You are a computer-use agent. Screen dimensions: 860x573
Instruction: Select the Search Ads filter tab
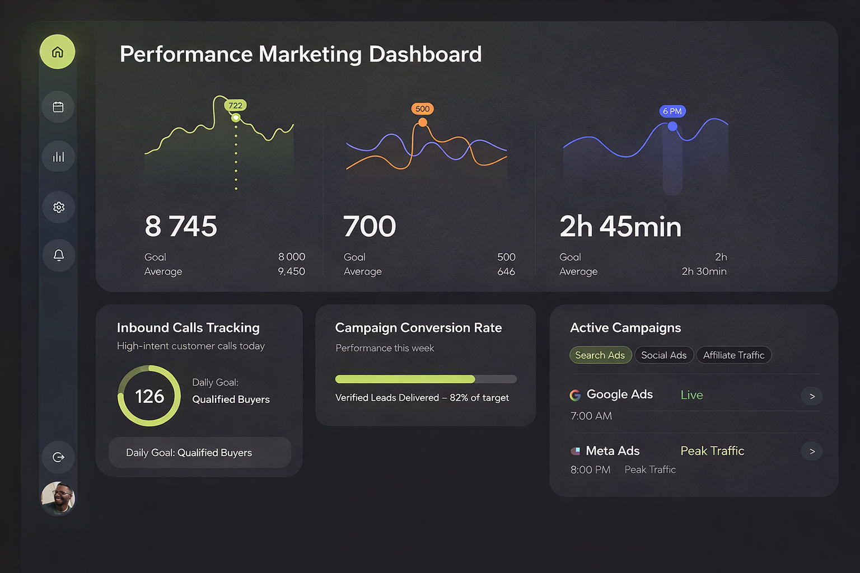pyautogui.click(x=600, y=355)
